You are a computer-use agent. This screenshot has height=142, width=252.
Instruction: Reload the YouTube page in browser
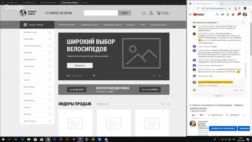click(x=198, y=8)
